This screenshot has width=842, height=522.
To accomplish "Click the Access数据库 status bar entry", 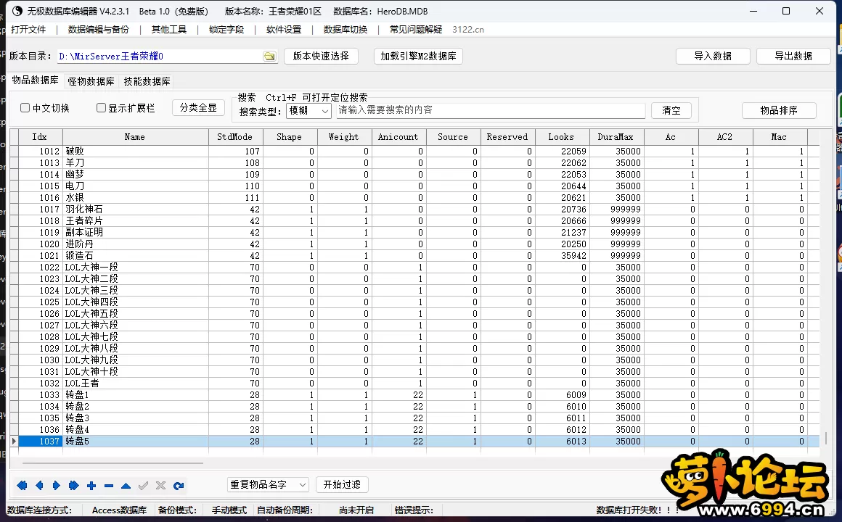I will 119,510.
